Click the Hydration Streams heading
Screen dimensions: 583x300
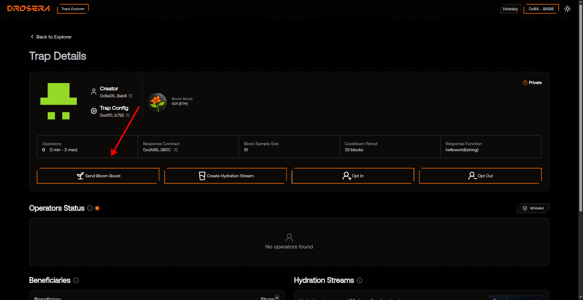click(x=324, y=280)
